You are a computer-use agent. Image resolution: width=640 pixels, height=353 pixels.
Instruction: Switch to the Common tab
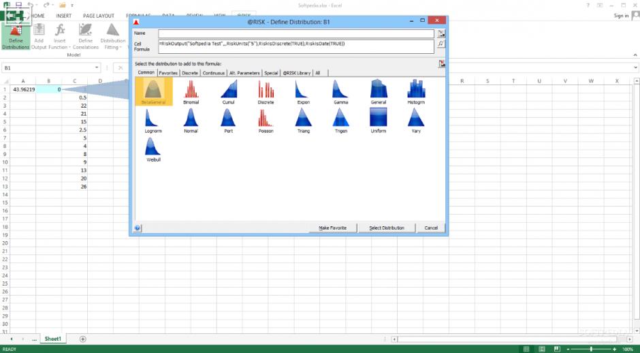pyautogui.click(x=146, y=72)
